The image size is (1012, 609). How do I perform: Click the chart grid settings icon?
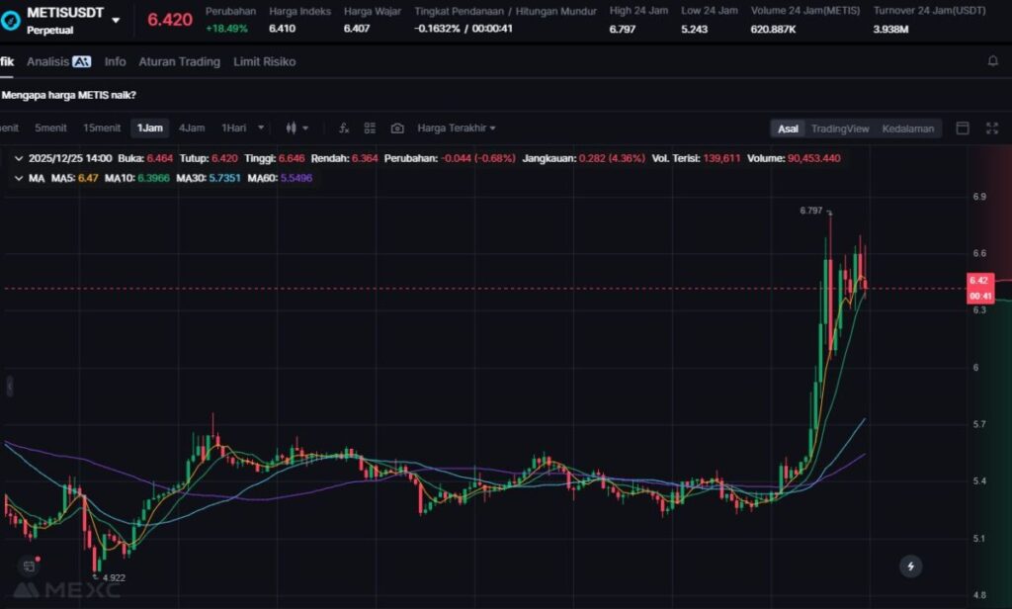click(370, 129)
